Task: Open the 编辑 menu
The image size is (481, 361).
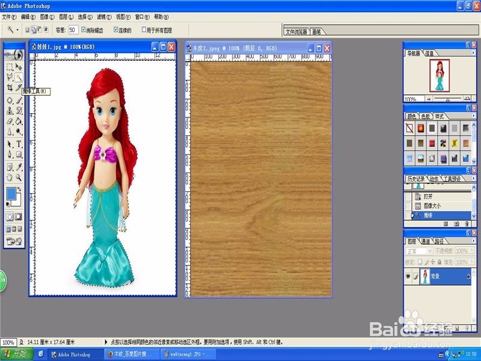Action: click(x=28, y=17)
